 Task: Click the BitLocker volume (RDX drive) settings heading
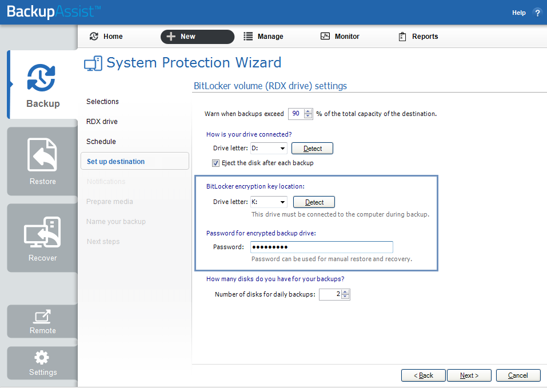[x=270, y=86]
